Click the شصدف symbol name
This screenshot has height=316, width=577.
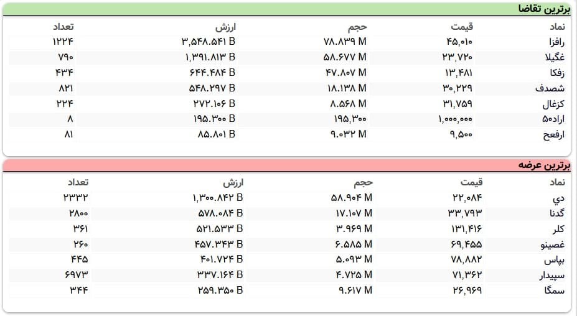pyautogui.click(x=550, y=88)
